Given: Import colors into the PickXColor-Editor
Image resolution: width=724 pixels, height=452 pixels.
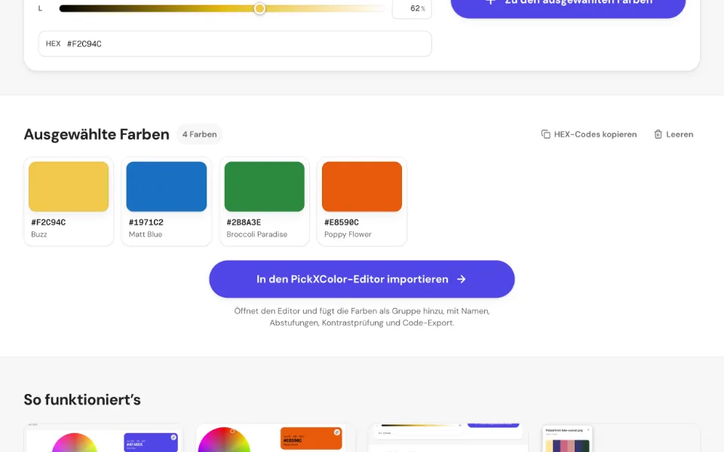Looking at the screenshot, I should [361, 279].
